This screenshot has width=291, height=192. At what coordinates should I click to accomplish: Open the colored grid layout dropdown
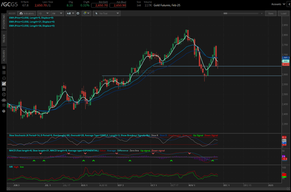click(87, 13)
